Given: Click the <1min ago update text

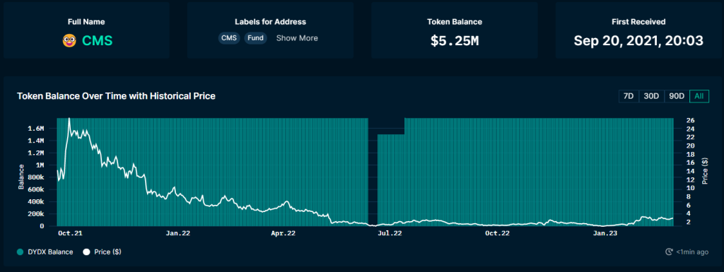Looking at the screenshot, I should tap(693, 252).
